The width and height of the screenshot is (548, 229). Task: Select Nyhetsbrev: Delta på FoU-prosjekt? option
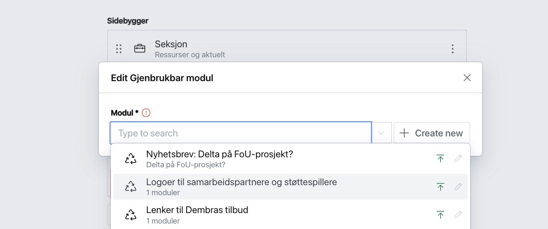tap(220, 154)
